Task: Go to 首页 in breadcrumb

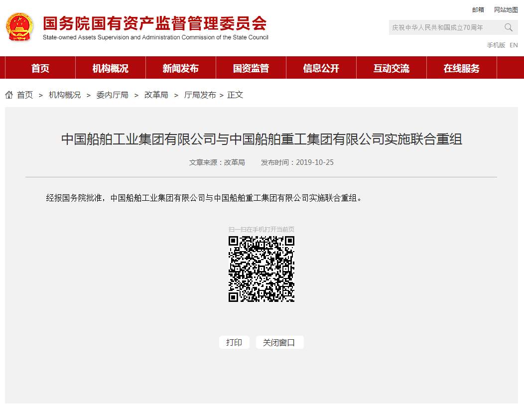Action: (x=25, y=95)
